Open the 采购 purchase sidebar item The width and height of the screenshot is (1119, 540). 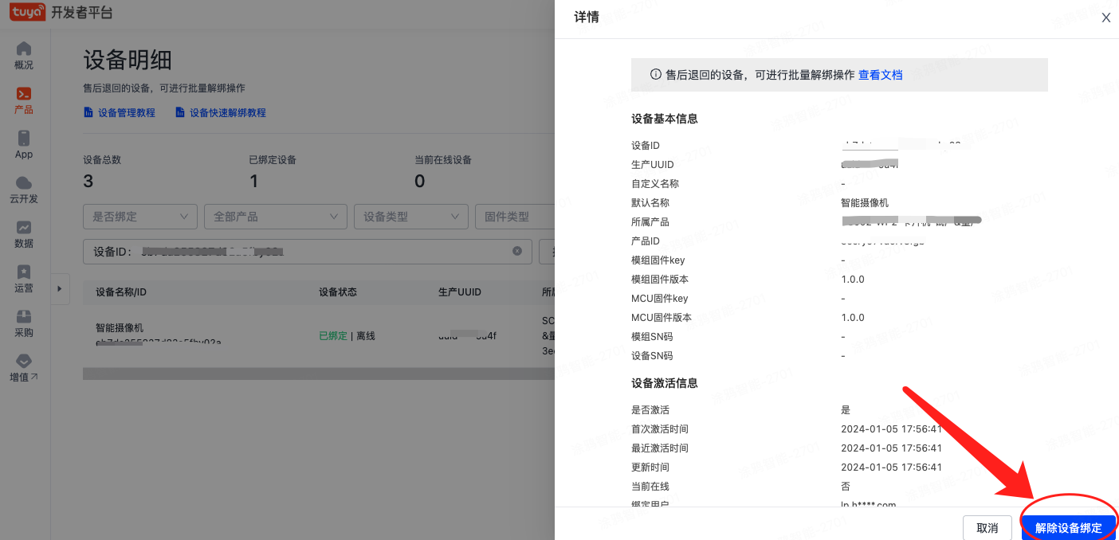(24, 323)
